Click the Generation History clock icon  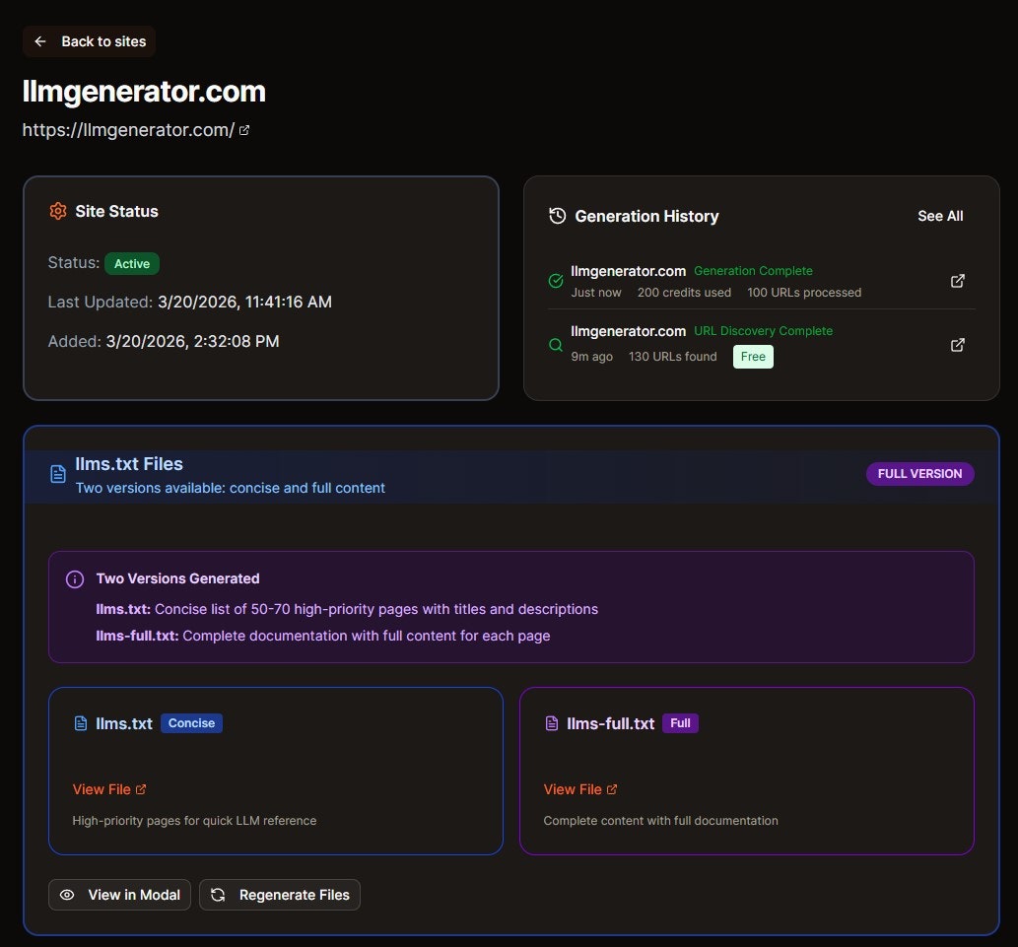pyautogui.click(x=557, y=215)
